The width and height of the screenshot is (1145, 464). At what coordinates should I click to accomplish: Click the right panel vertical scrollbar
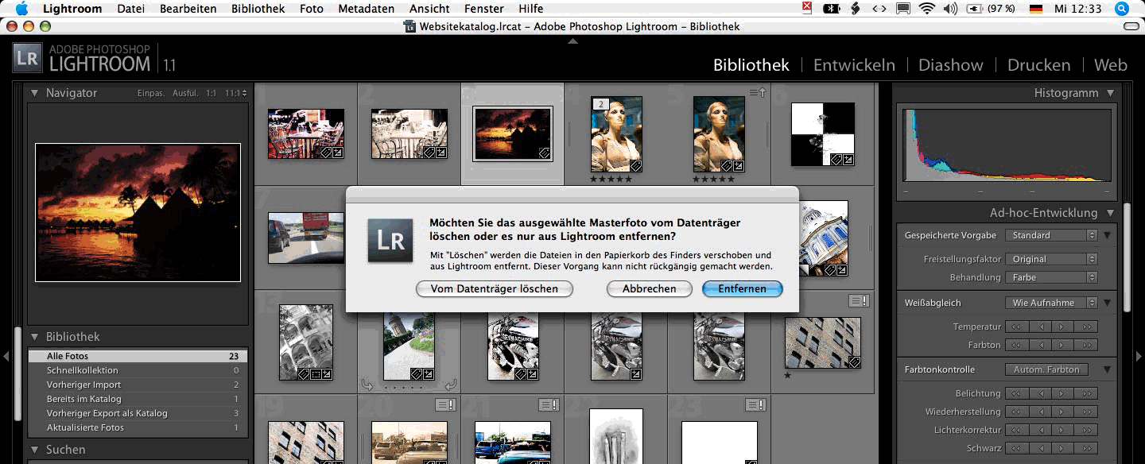1127,258
